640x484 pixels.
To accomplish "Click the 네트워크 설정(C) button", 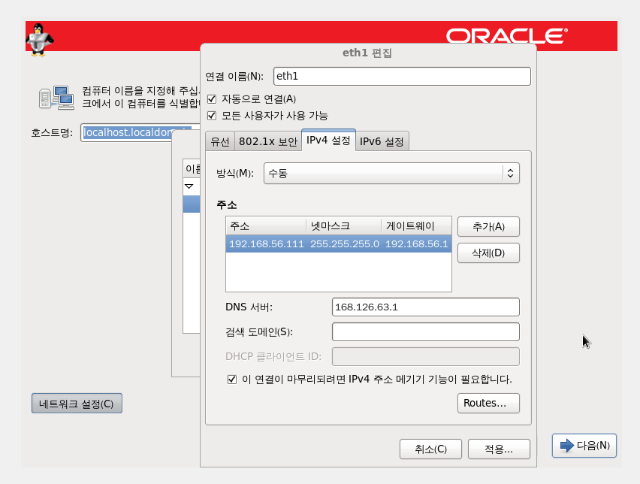I will pos(77,404).
